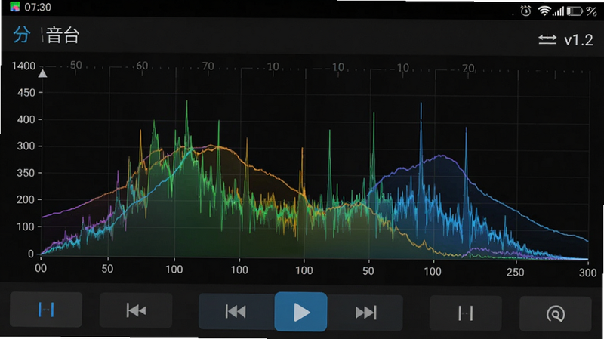The height and width of the screenshot is (339, 604).
Task: Tap the 0 y-axis label
Action: coord(31,254)
